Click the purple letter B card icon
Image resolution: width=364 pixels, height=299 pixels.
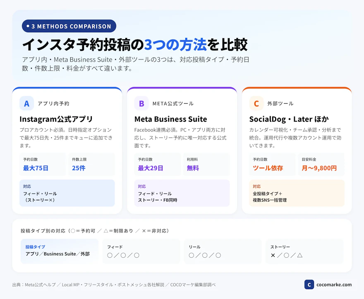[141, 103]
